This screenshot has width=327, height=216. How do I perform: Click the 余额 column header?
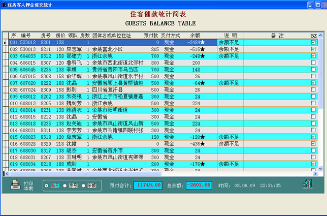click(194, 36)
